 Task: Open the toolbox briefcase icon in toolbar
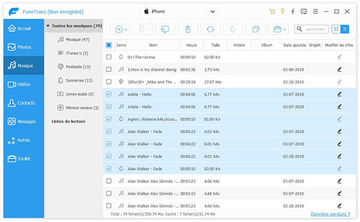click(277, 29)
